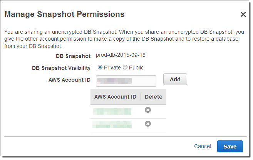
Task: Click the Manage Snapshot Permissions title
Action: pos(64,15)
